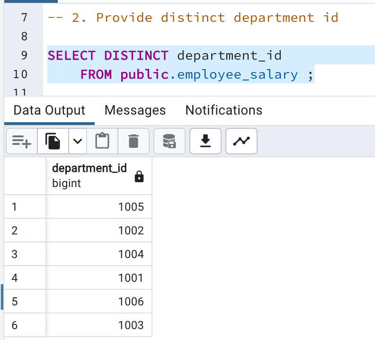Click the Save data changes icon
Viewport: 375px width, 340px height.
coord(169,141)
